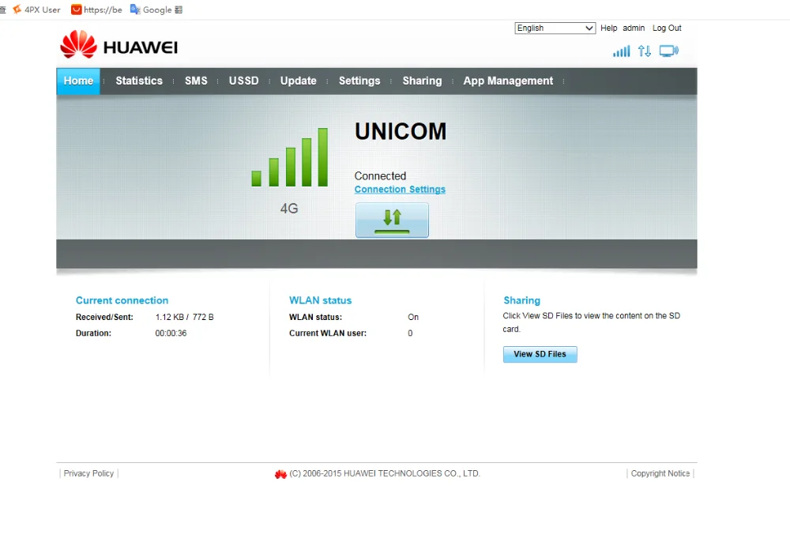Click the Connected status text
This screenshot has height=546, width=790.
(x=380, y=176)
